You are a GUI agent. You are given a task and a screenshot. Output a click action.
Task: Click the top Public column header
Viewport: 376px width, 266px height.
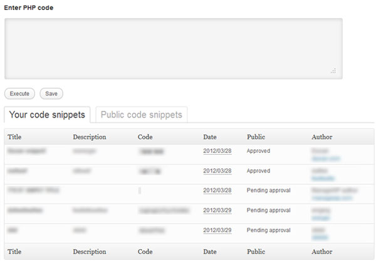click(256, 136)
